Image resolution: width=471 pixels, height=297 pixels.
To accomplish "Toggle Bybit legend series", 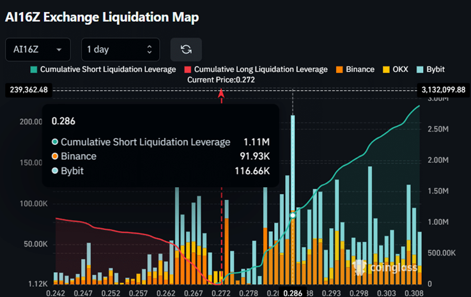I will (x=433, y=69).
